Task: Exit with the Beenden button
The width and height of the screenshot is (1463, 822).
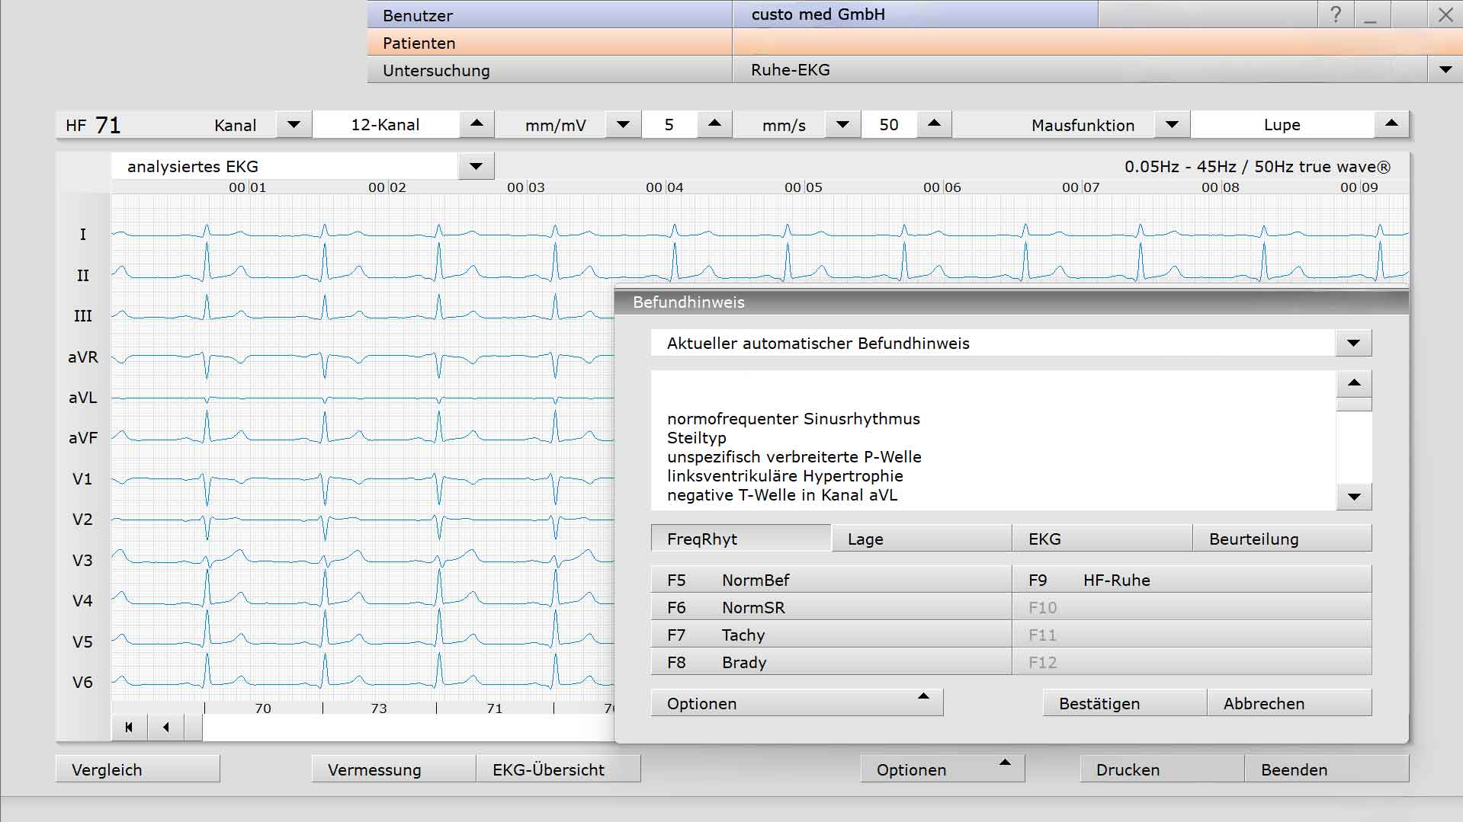Action: coord(1327,769)
